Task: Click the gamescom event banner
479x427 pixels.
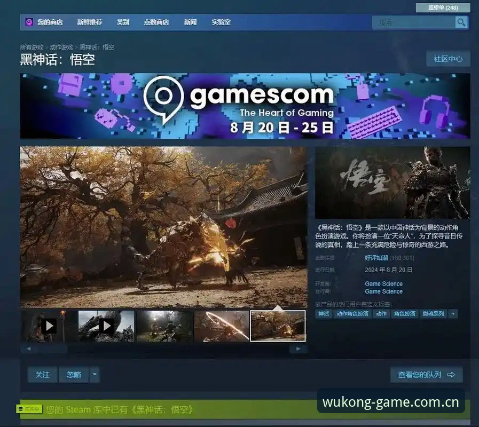Action: [x=245, y=106]
